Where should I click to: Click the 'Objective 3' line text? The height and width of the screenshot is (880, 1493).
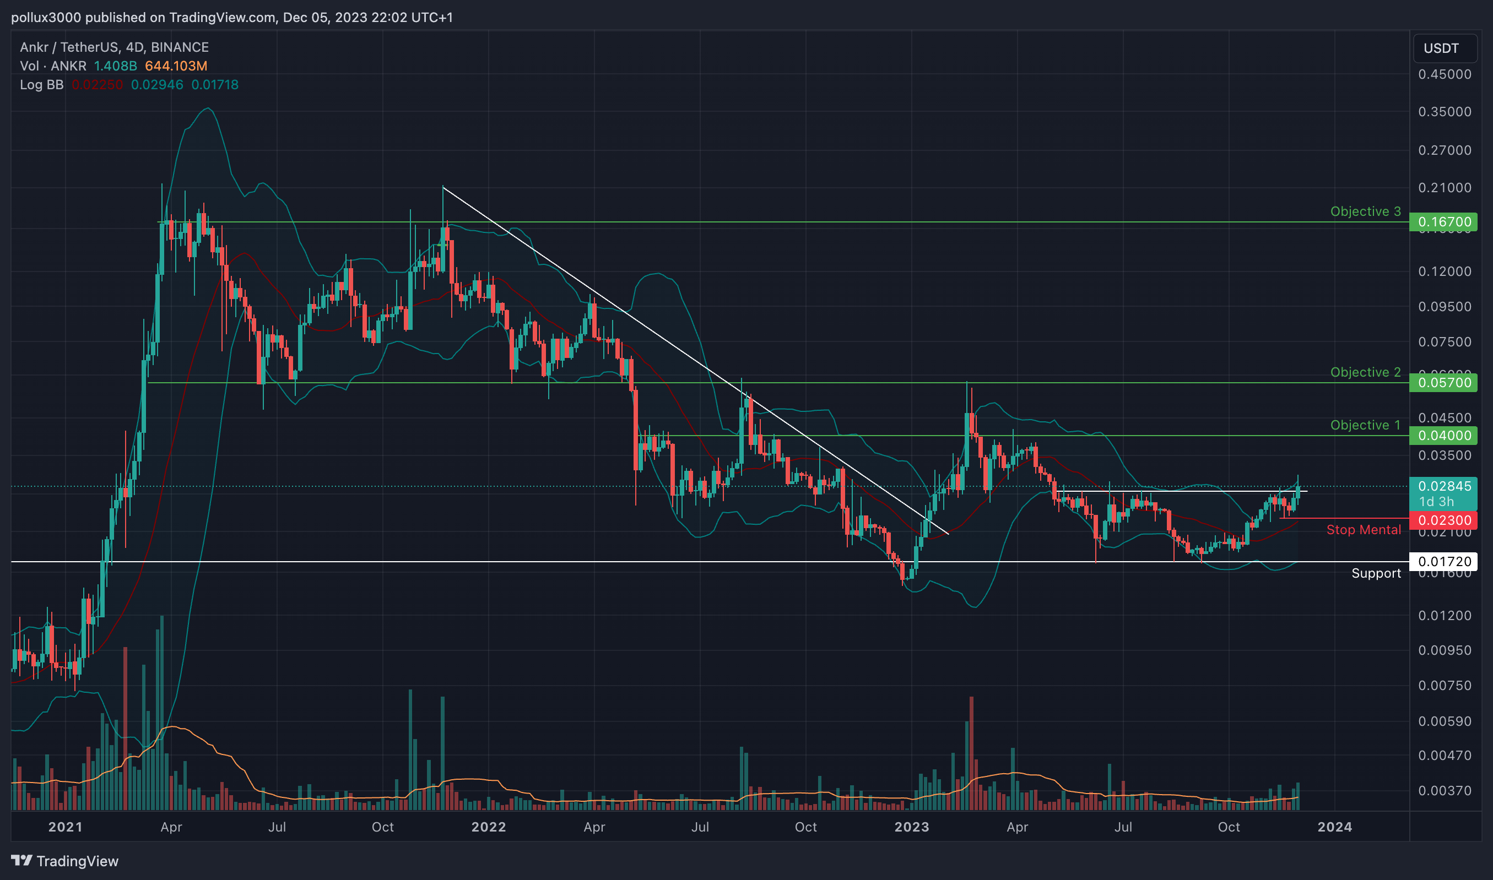[1366, 211]
